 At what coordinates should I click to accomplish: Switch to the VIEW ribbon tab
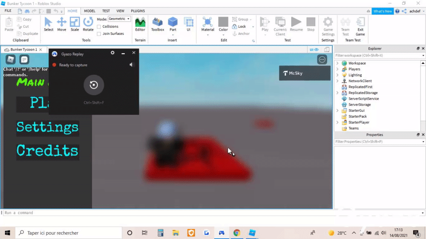coord(121,11)
